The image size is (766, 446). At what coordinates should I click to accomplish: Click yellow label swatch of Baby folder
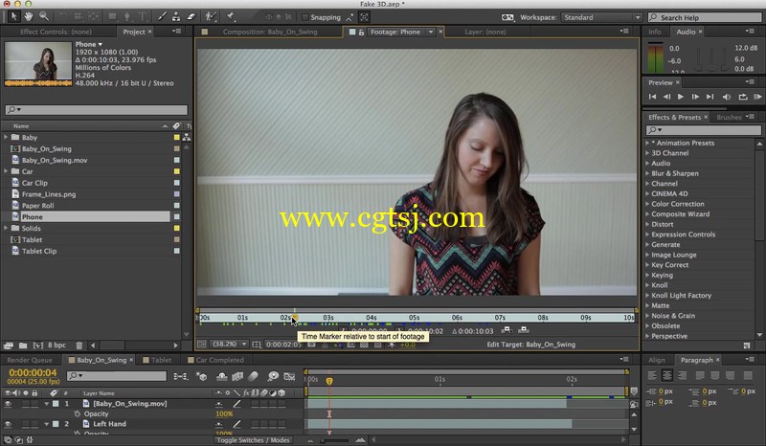(x=177, y=137)
